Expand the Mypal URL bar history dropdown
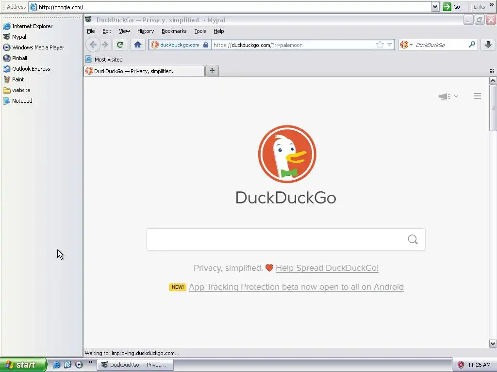Image resolution: width=497 pixels, height=372 pixels. [390, 45]
